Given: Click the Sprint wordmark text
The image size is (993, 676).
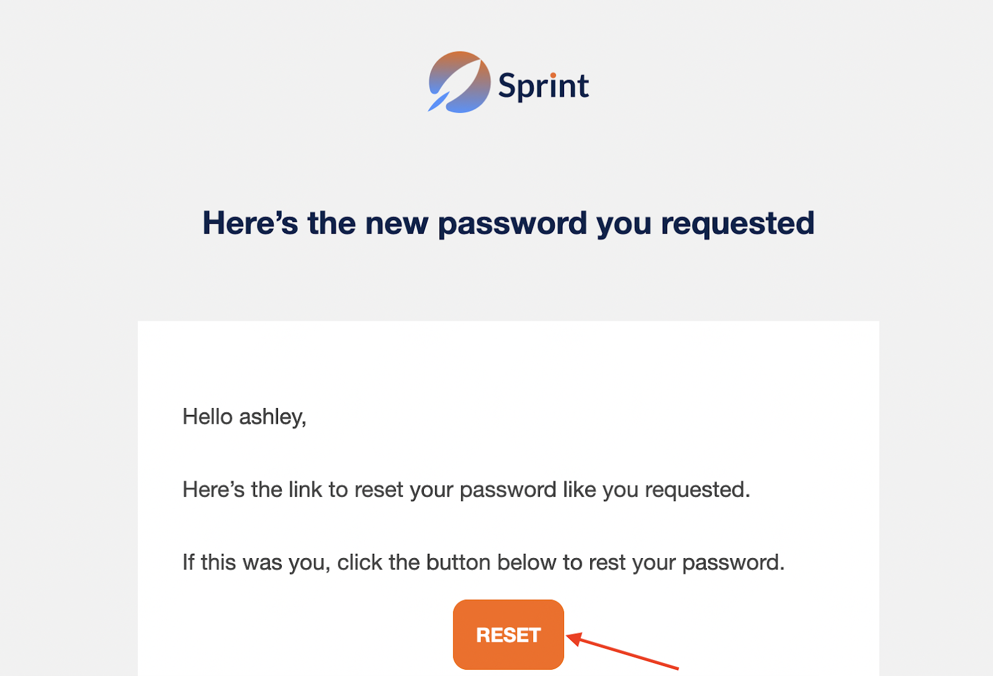Looking at the screenshot, I should [543, 86].
